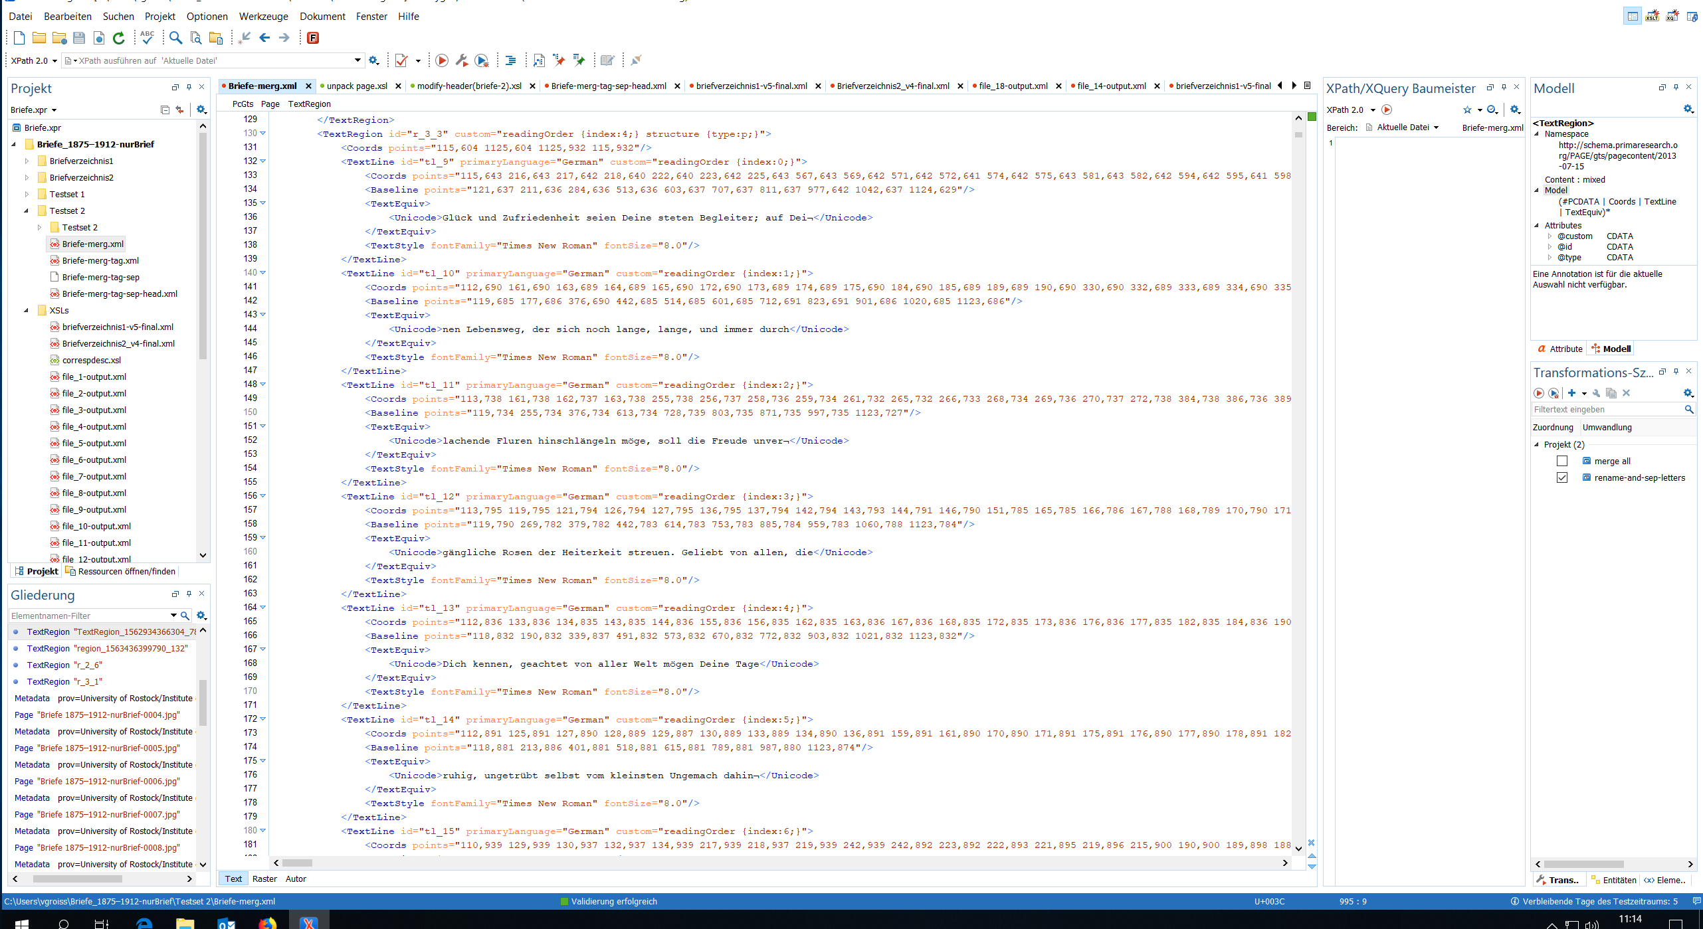Click the Validate document red checkmark icon
The height and width of the screenshot is (929, 1703).
point(401,60)
